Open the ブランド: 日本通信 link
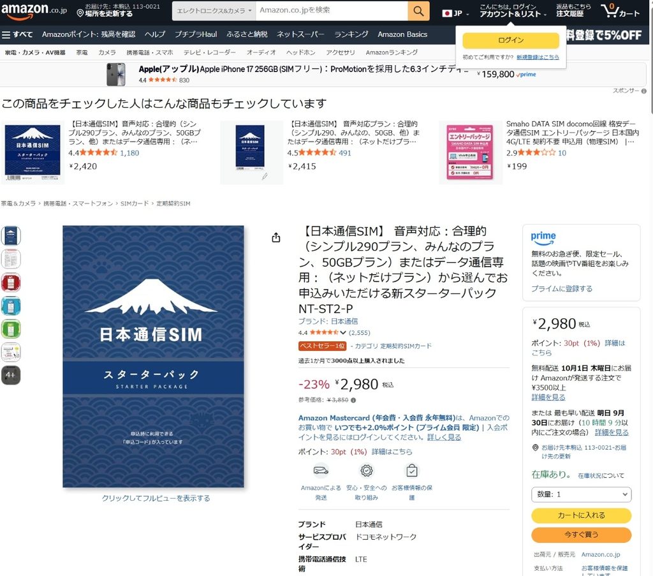The width and height of the screenshot is (653, 576). (x=328, y=321)
